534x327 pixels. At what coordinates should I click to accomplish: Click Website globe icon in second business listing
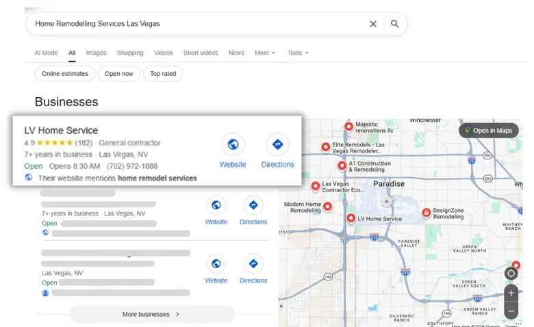click(216, 205)
